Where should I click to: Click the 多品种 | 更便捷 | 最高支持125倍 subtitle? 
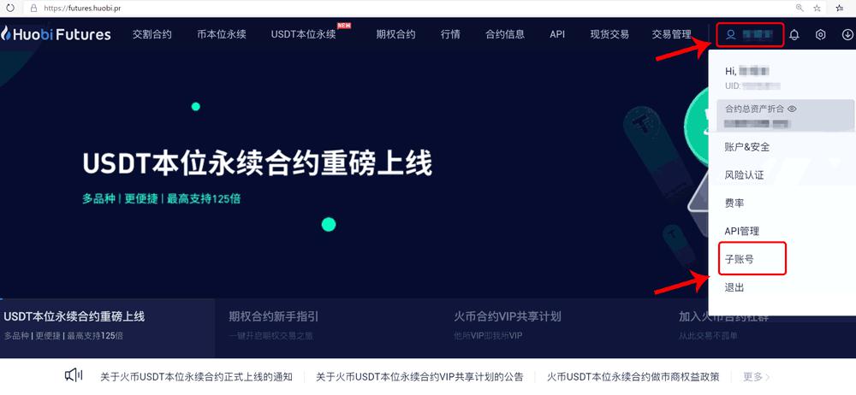point(162,198)
